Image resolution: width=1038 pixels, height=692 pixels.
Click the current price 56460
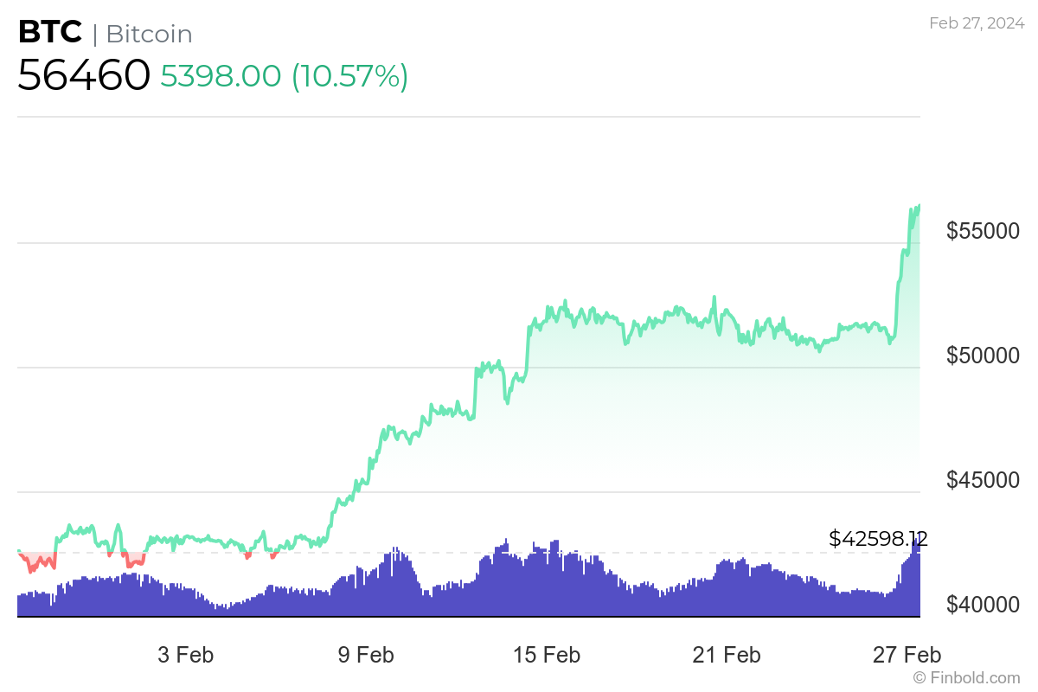tap(84, 76)
